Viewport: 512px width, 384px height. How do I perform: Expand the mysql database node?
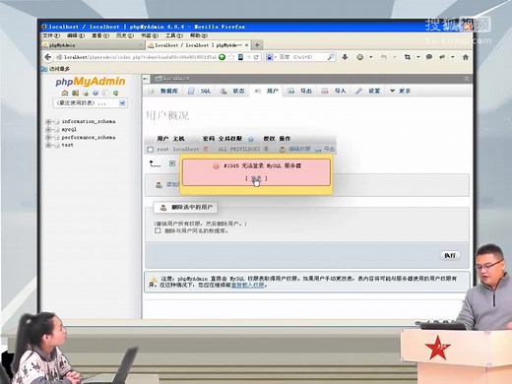coord(48,129)
